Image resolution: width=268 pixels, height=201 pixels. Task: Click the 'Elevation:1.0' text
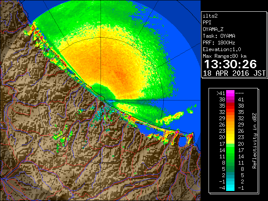pos(222,49)
